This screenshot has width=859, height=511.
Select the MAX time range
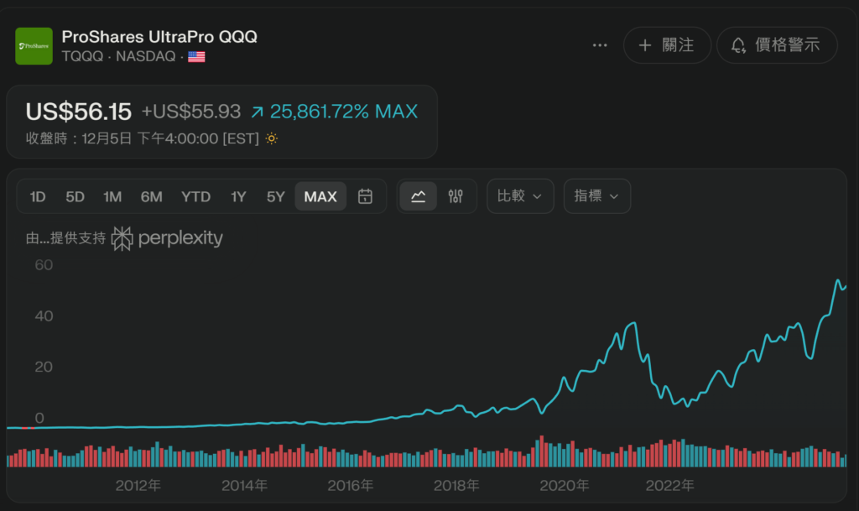(x=320, y=196)
